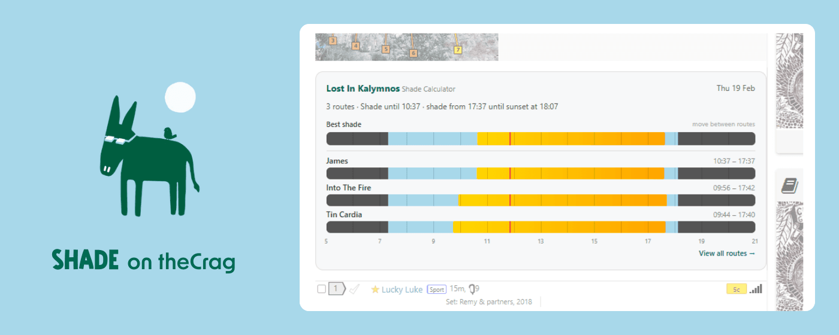
Task: Click the signal bars icon by grade 5c
Action: tap(756, 290)
